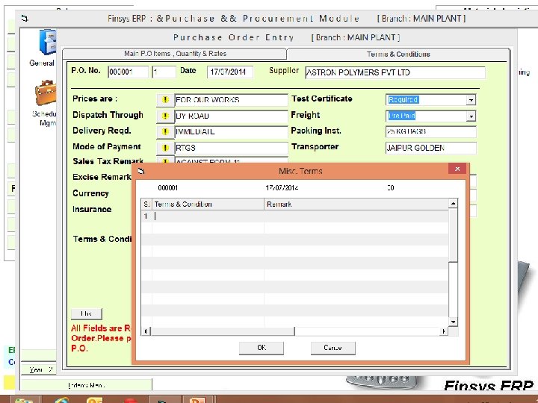Click lookup button beside Mode of Payment field

(x=165, y=148)
